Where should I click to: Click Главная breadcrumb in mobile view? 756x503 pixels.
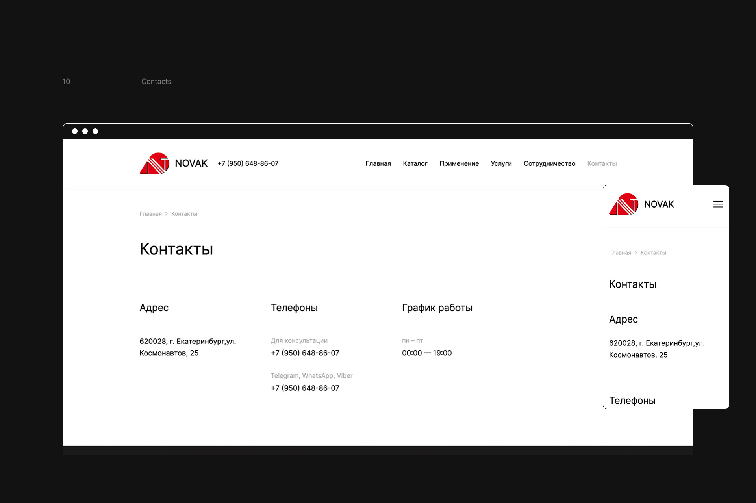(x=620, y=253)
